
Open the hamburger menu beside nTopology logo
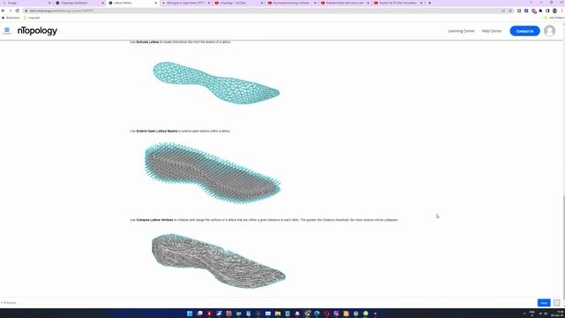point(7,30)
